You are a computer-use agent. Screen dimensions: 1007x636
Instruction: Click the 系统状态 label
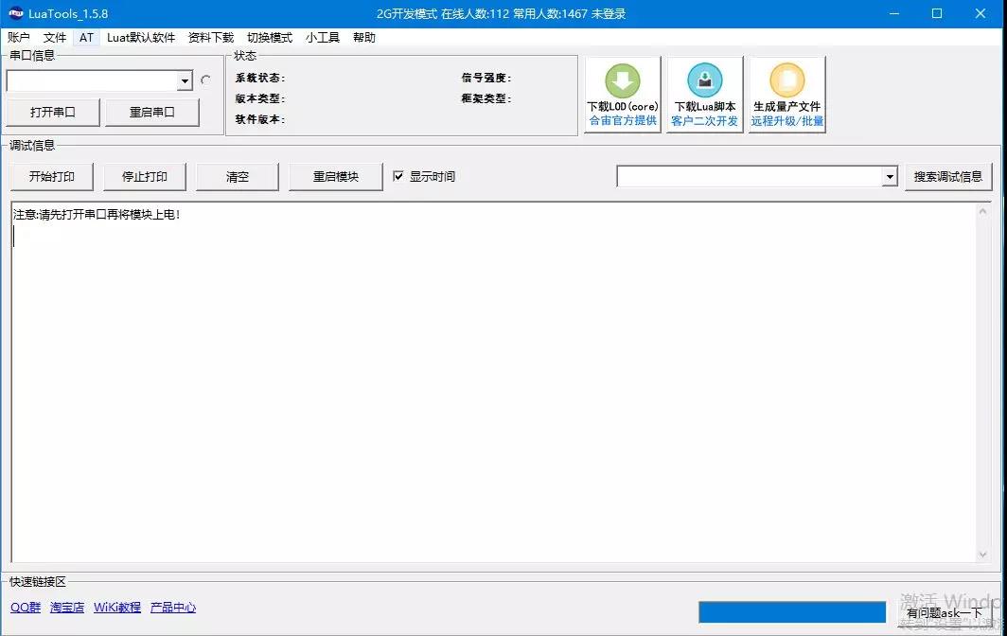click(x=260, y=78)
